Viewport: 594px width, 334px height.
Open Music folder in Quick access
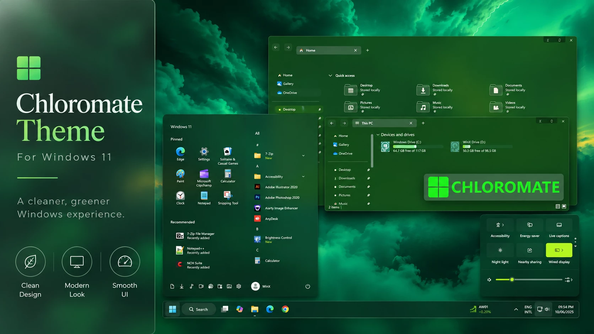coord(435,107)
